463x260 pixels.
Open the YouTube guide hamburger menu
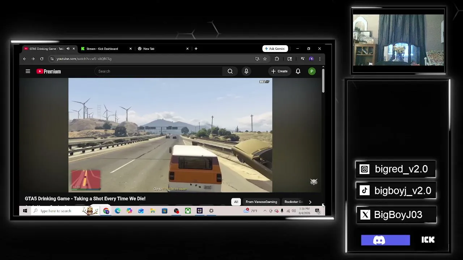28,71
